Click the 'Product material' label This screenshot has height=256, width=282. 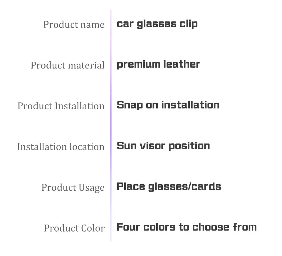click(x=68, y=65)
